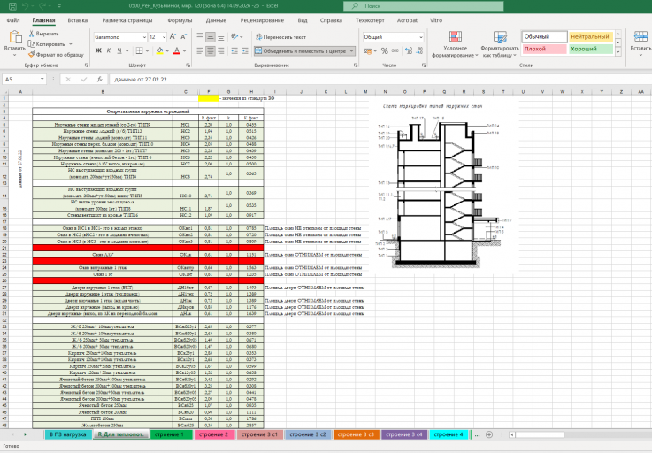Open Условное форматирование conditional formatting
This screenshot has width=652, height=453.
(455, 44)
